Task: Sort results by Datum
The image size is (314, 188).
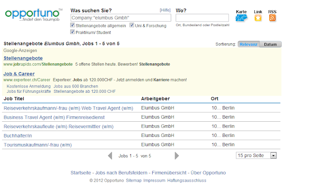Action: point(270,44)
